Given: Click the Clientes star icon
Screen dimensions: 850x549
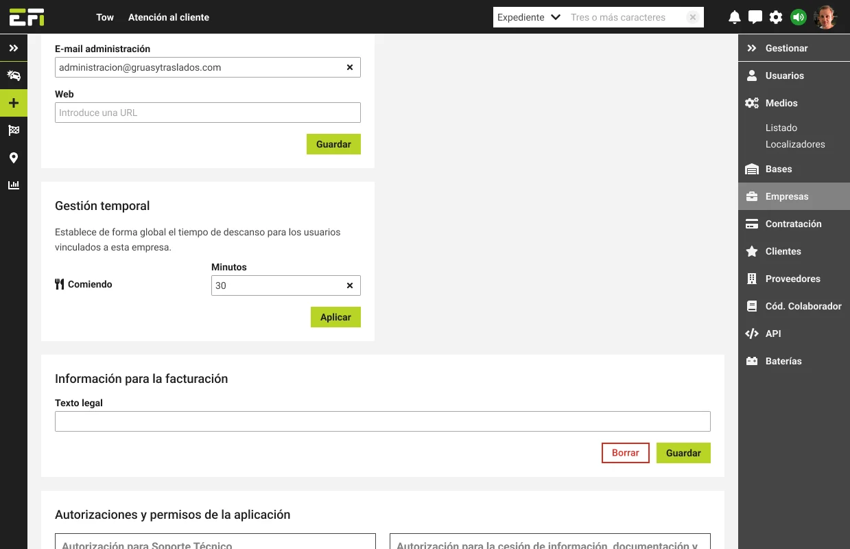Looking at the screenshot, I should pyautogui.click(x=752, y=251).
